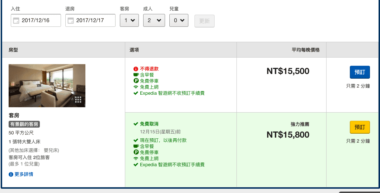Image resolution: width=380 pixels, height=193 pixels.
Task: Click 含早餐 text in the NT$15,500 option
Action: pyautogui.click(x=147, y=75)
